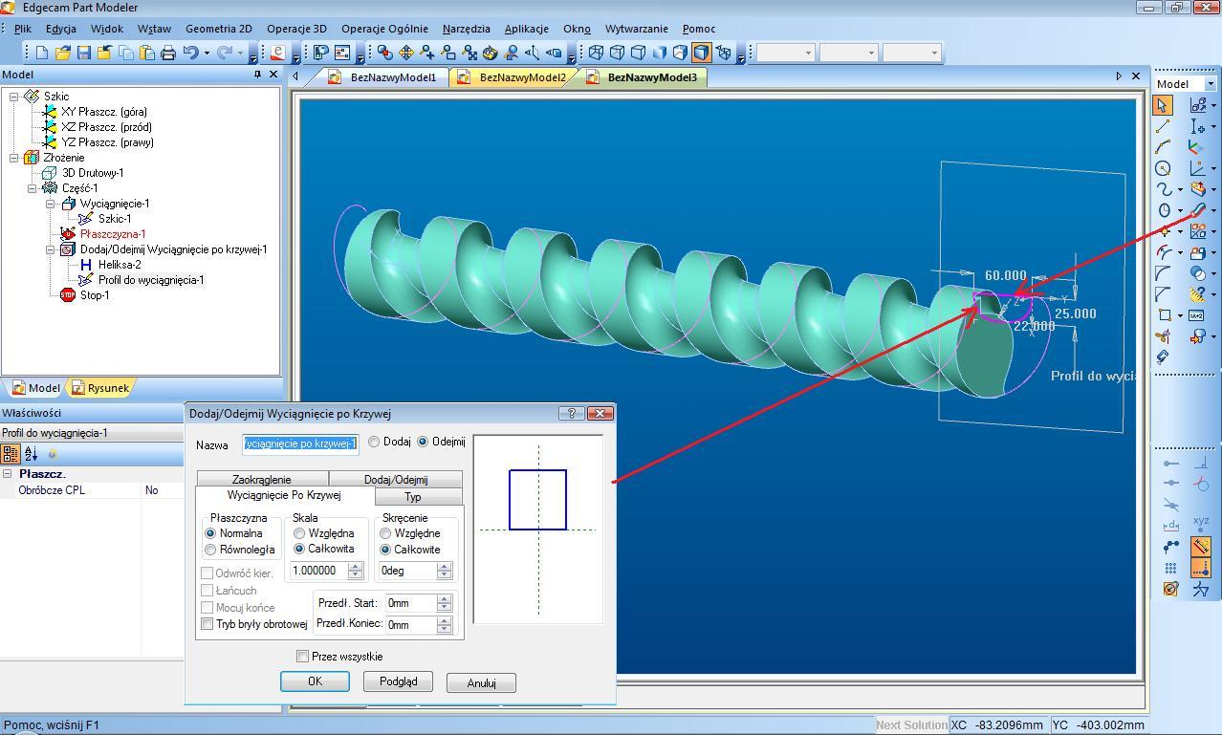Open the Plik menu
Viewport: 1222px width, 735px height.
click(23, 29)
